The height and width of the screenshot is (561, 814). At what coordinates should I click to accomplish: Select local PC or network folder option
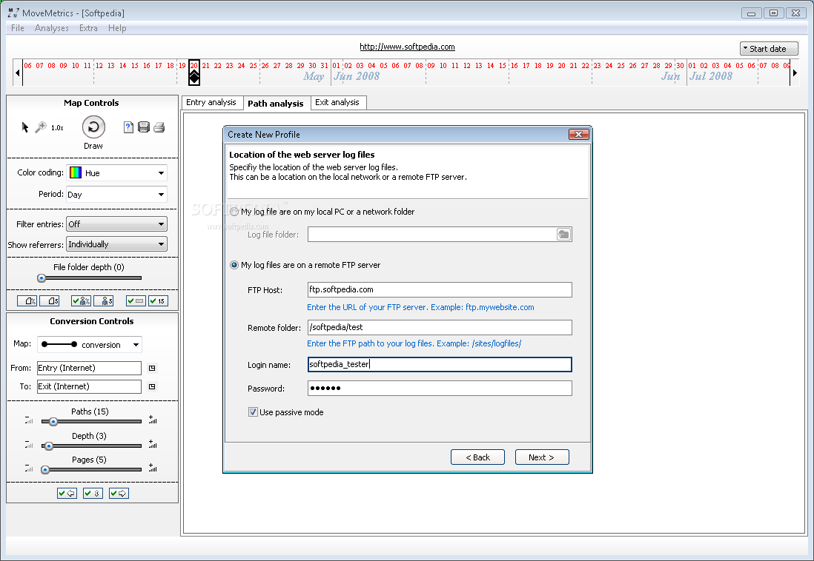234,212
